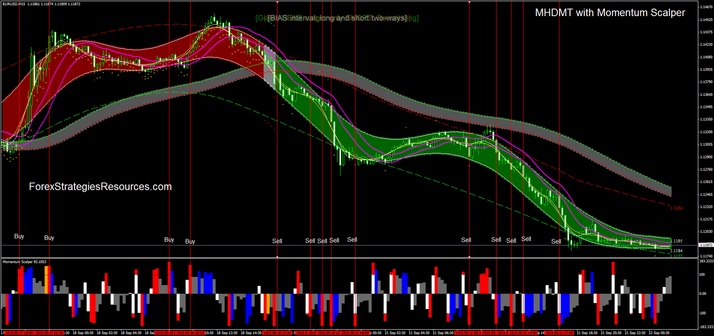
Task: Click the red 2015.09.18 17:30 time marker
Action: pyautogui.click(x=277, y=333)
